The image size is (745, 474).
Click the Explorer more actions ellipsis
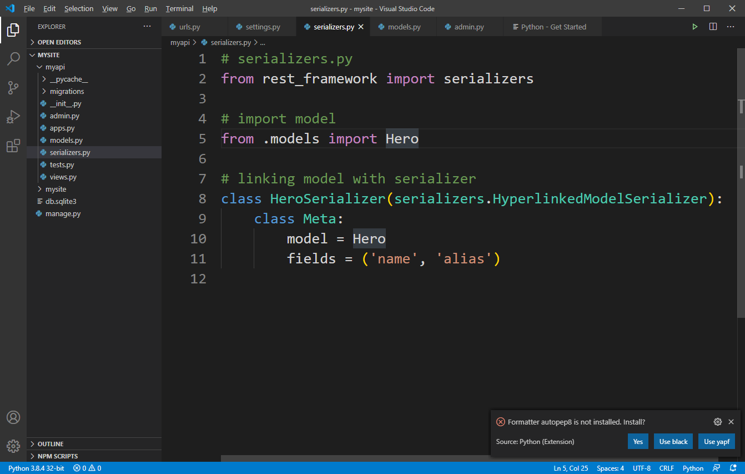click(147, 27)
